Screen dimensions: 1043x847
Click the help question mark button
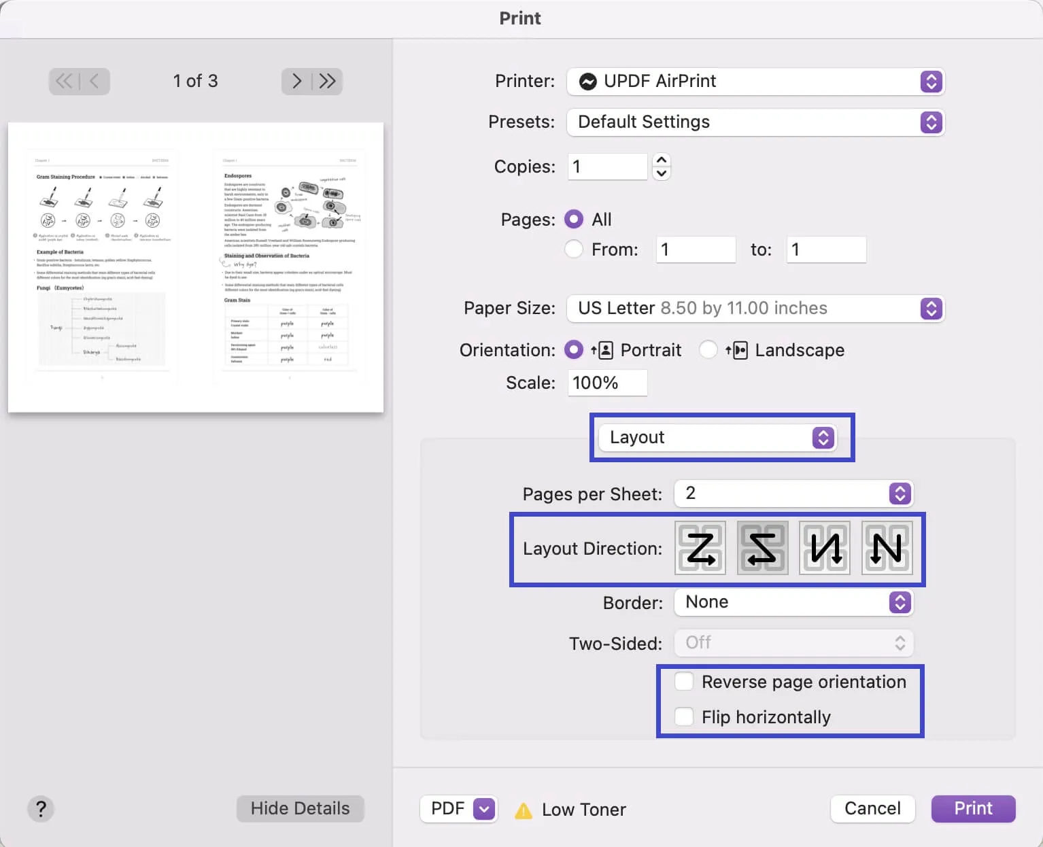(41, 809)
